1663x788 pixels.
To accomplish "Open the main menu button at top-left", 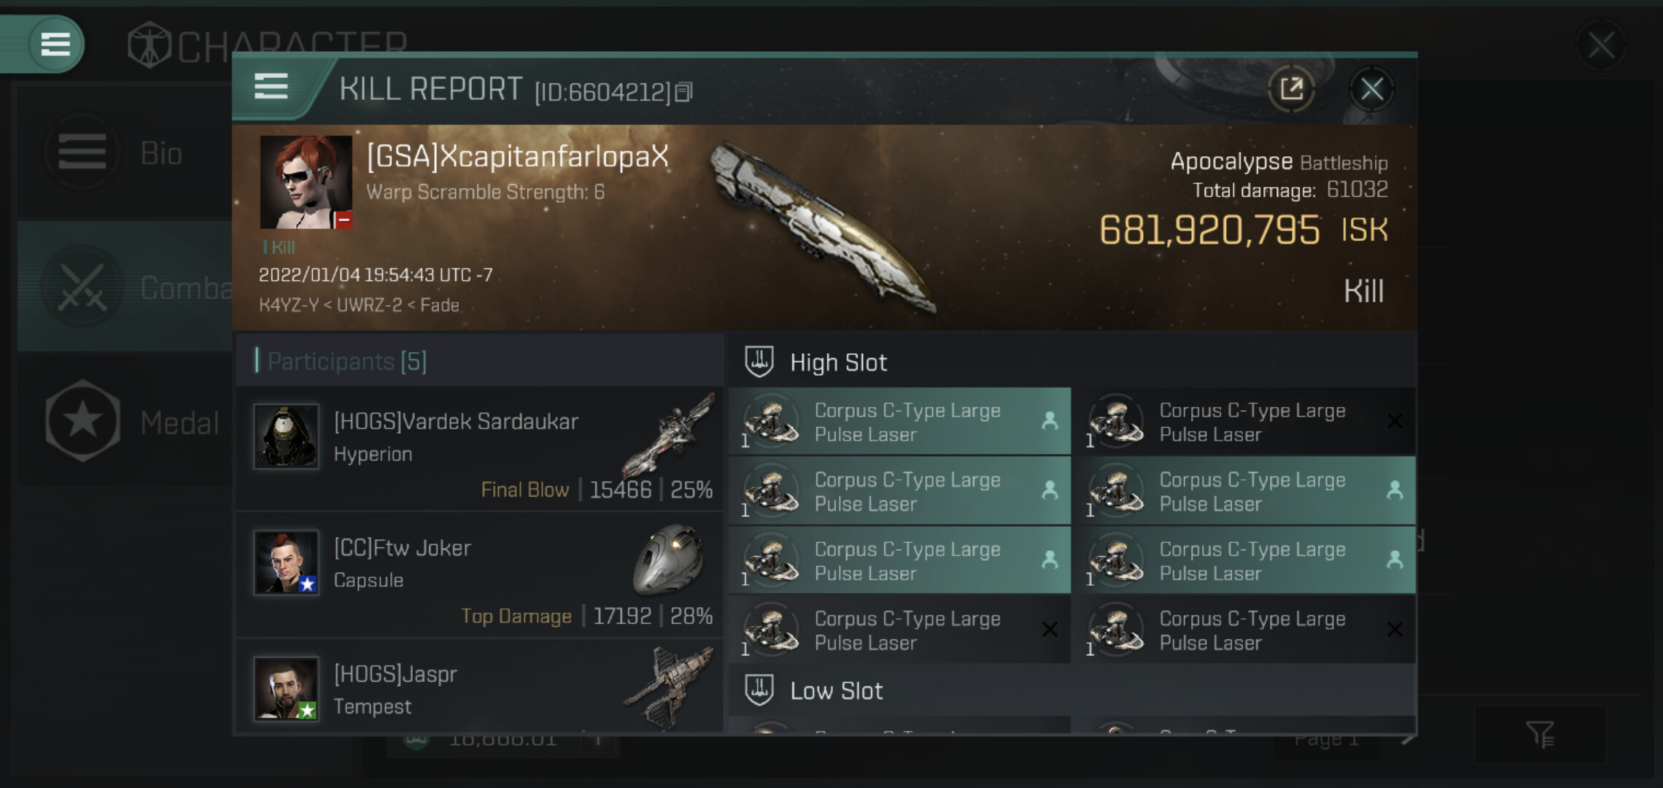I will point(55,44).
